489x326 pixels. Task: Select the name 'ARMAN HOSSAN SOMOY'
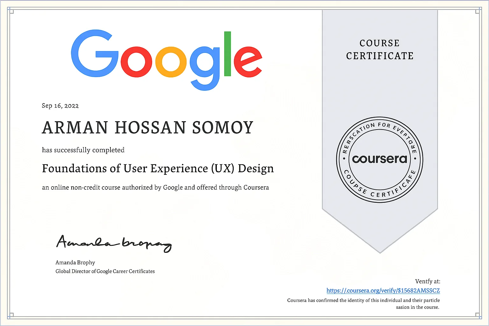pyautogui.click(x=147, y=128)
